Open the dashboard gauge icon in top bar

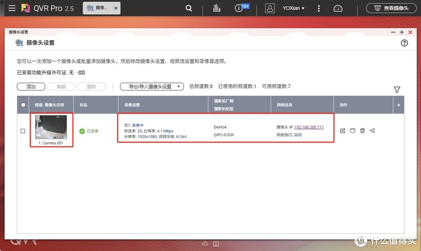(x=338, y=8)
